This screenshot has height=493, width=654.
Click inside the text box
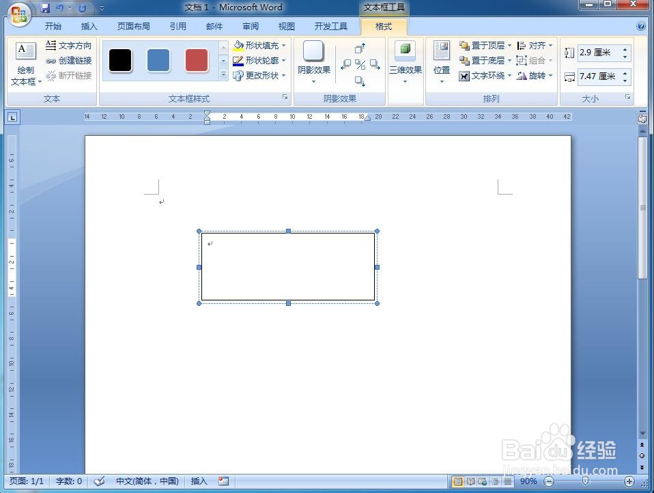[x=288, y=267]
